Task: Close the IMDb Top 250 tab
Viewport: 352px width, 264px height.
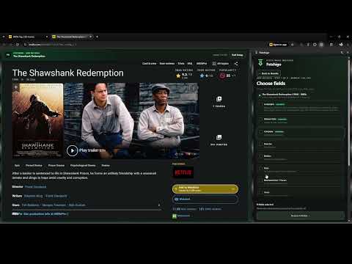Action: pos(47,37)
